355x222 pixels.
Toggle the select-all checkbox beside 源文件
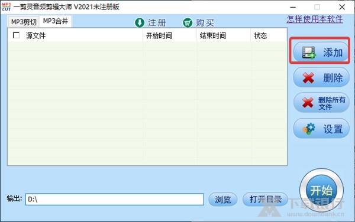tap(17, 35)
